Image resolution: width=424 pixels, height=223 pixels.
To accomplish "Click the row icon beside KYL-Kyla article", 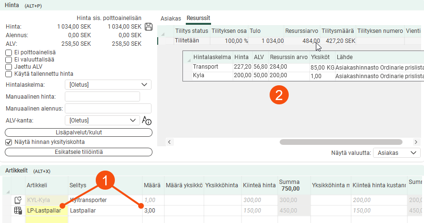I will point(18,200).
